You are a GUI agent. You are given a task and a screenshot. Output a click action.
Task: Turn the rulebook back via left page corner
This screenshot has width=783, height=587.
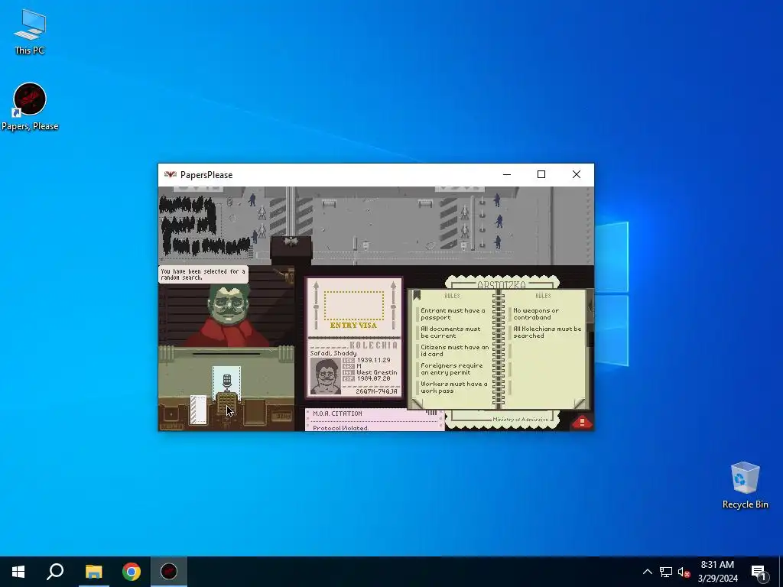pyautogui.click(x=417, y=403)
